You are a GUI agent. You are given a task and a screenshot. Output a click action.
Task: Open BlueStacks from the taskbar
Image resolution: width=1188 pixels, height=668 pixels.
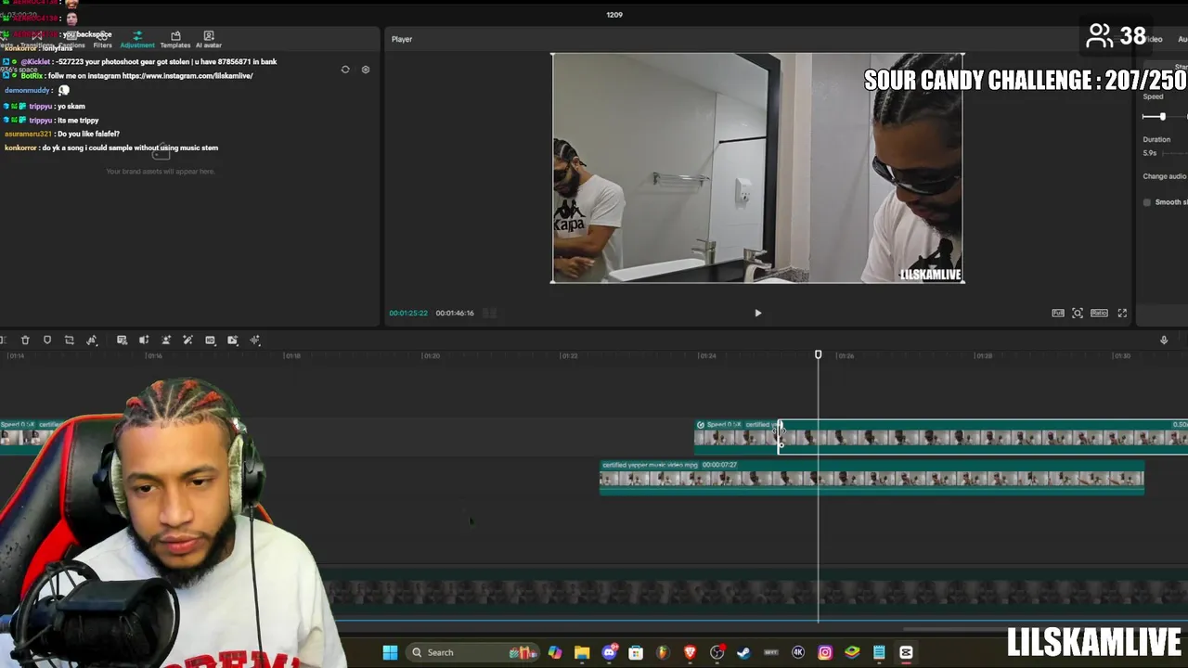(852, 652)
